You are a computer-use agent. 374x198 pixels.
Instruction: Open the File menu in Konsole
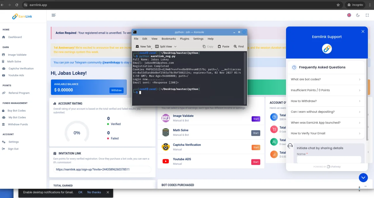click(x=136, y=39)
